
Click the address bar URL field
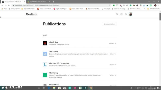coord(62,5)
